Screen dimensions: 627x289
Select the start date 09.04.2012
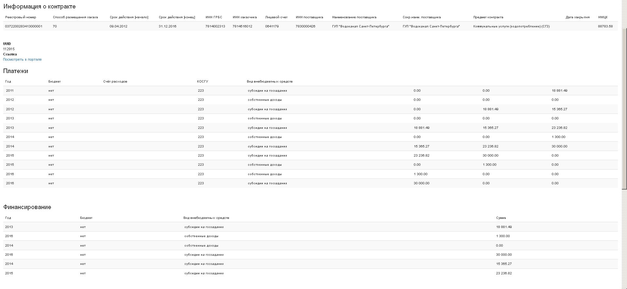click(x=119, y=26)
